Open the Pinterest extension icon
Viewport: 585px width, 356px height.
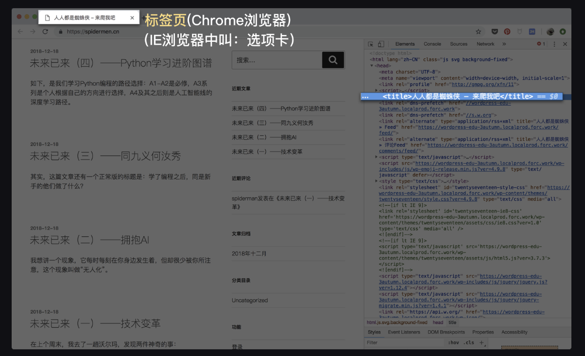(507, 32)
